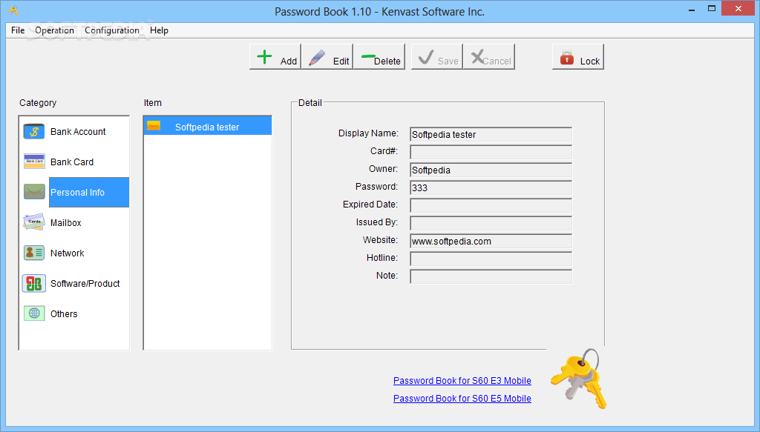The width and height of the screenshot is (760, 432).
Task: Click the Issued By input field
Action: click(491, 223)
